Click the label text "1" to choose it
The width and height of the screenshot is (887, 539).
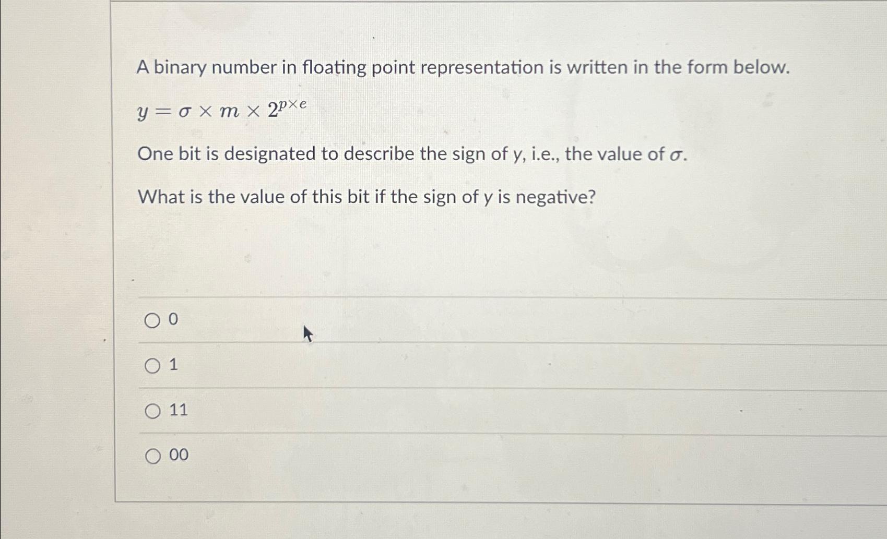pyautogui.click(x=173, y=365)
